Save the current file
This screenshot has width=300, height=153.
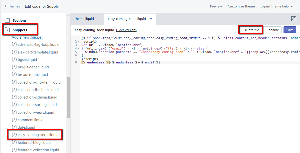[x=290, y=30]
